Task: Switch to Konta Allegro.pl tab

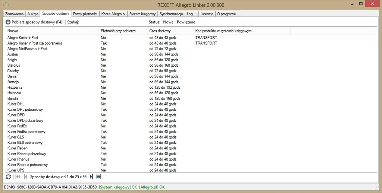Action: [113, 14]
